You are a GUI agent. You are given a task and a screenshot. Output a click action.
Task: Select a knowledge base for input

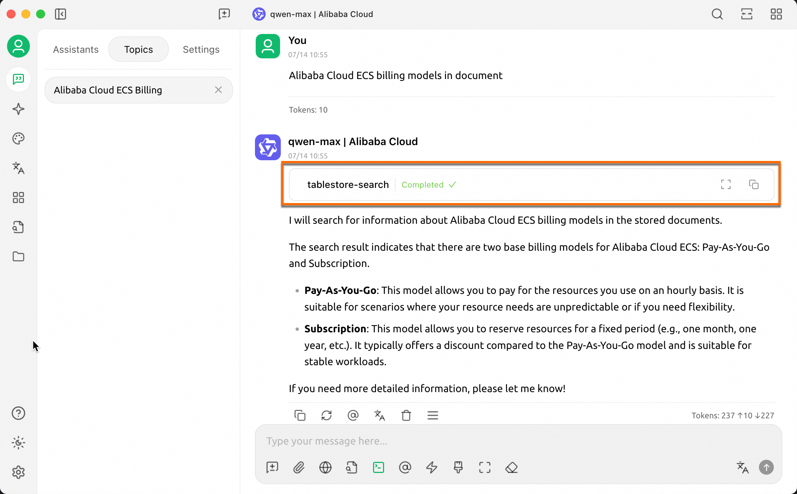pos(352,467)
